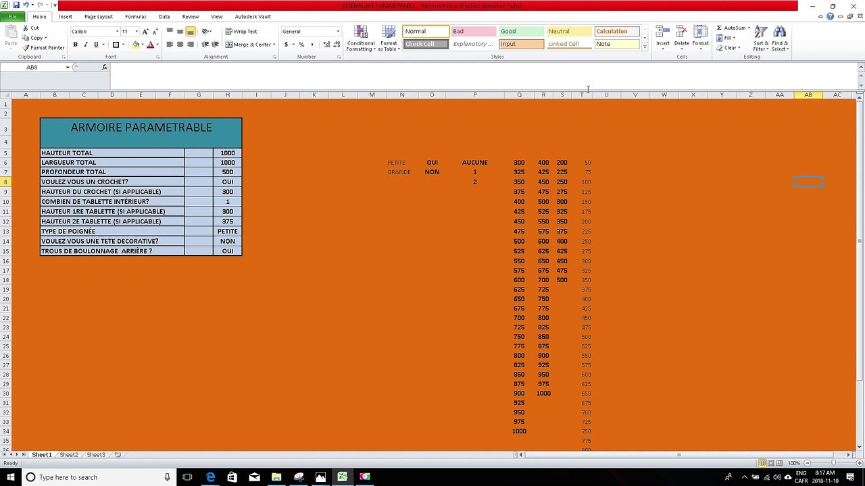Click Format Painter brush
Image resolution: width=865 pixels, height=486 pixels.
coord(43,48)
